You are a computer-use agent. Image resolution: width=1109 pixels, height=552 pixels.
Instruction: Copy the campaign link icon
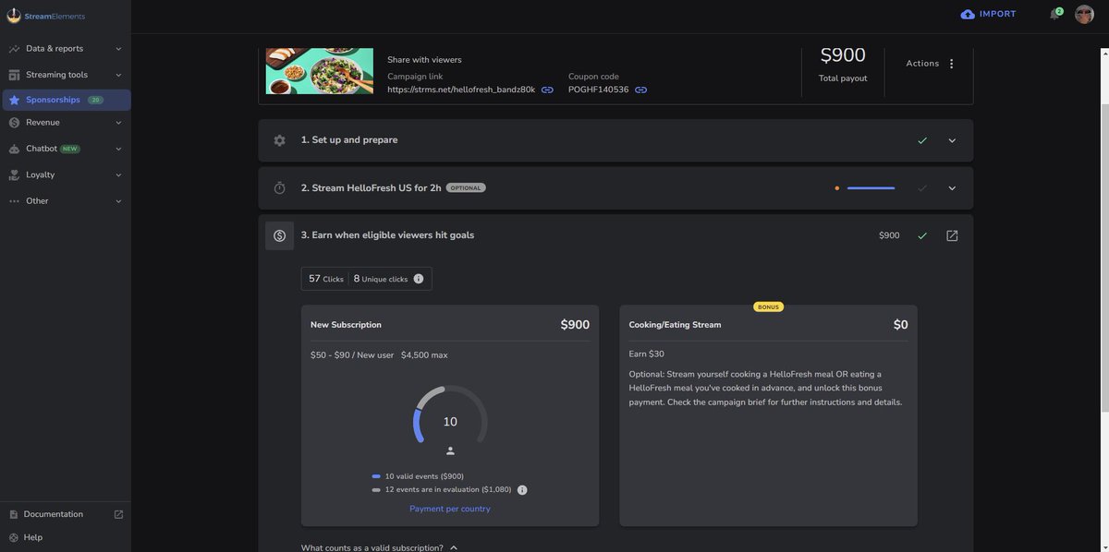click(x=547, y=90)
